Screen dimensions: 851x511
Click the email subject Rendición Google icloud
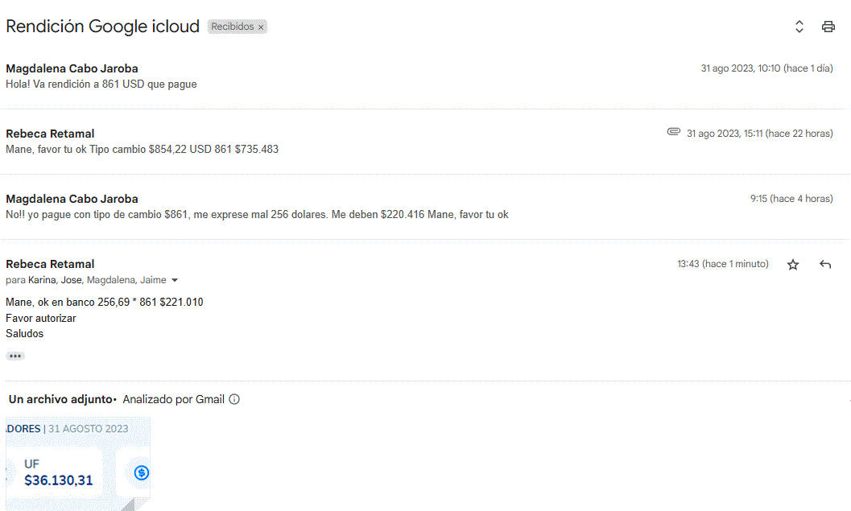pos(102,27)
